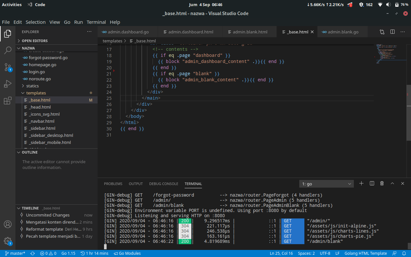Screen dimensions: 411x257
Task: Close the terminal panel
Action: click(403, 183)
